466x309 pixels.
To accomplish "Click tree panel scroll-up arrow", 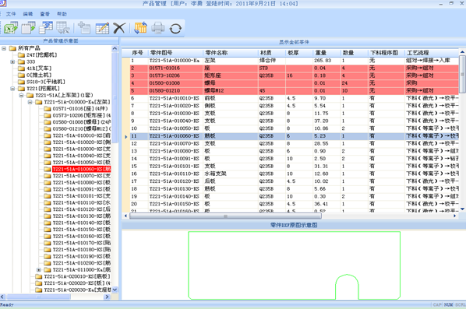I will coord(115,48).
